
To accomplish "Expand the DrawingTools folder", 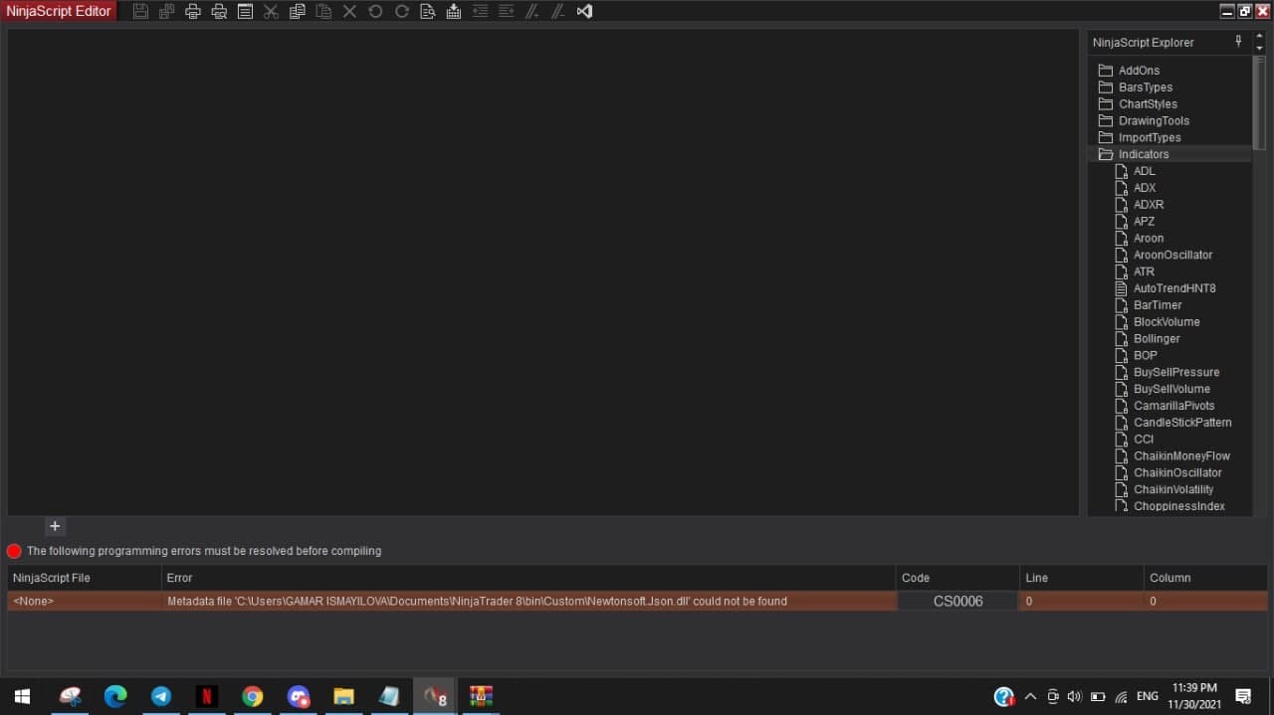I will [x=1143, y=121].
